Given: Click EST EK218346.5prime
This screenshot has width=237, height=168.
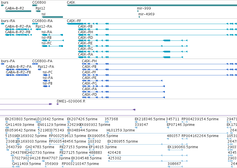Looking at the screenshot, I should (150, 119).
